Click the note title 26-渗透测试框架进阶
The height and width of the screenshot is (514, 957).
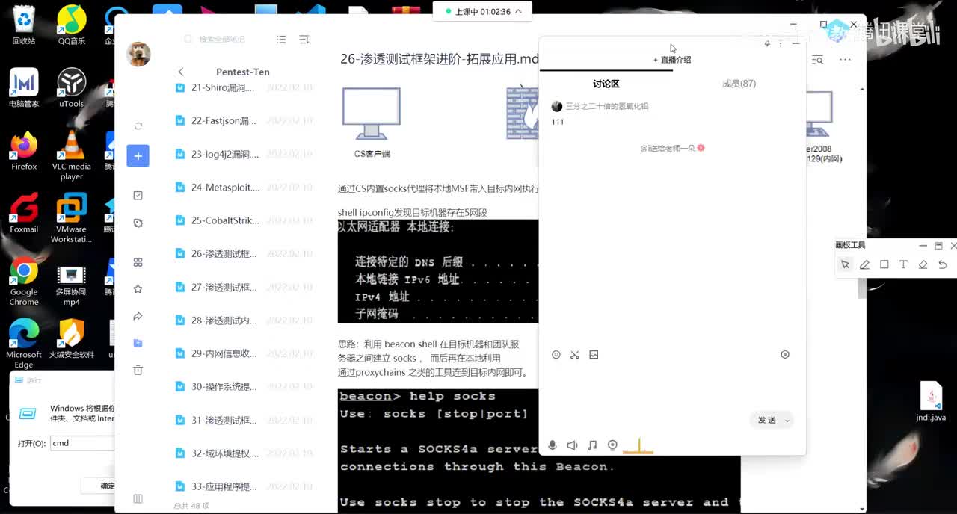click(439, 58)
